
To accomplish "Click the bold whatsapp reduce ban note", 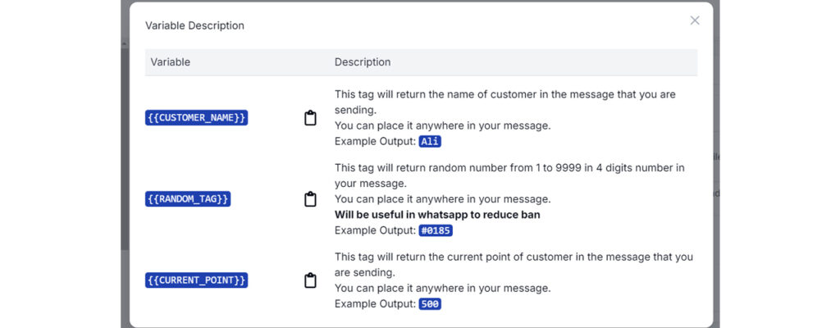I will [x=438, y=215].
